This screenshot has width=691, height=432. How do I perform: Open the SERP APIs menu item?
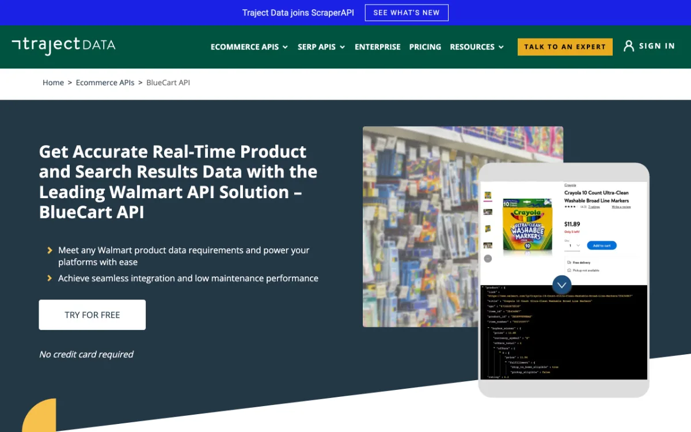317,47
